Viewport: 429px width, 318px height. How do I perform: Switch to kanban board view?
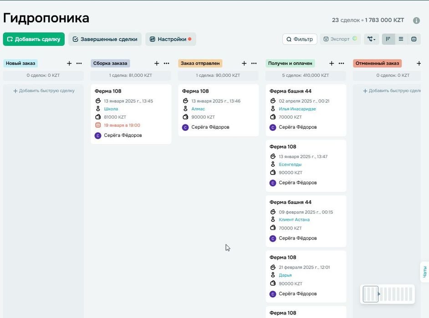coord(388,39)
